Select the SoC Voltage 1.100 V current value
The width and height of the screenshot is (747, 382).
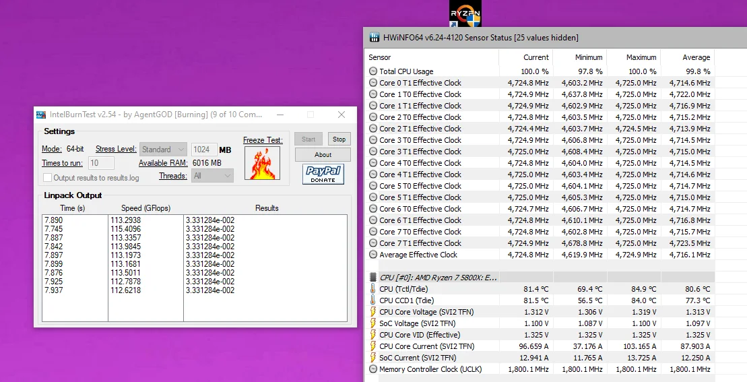[x=536, y=323]
